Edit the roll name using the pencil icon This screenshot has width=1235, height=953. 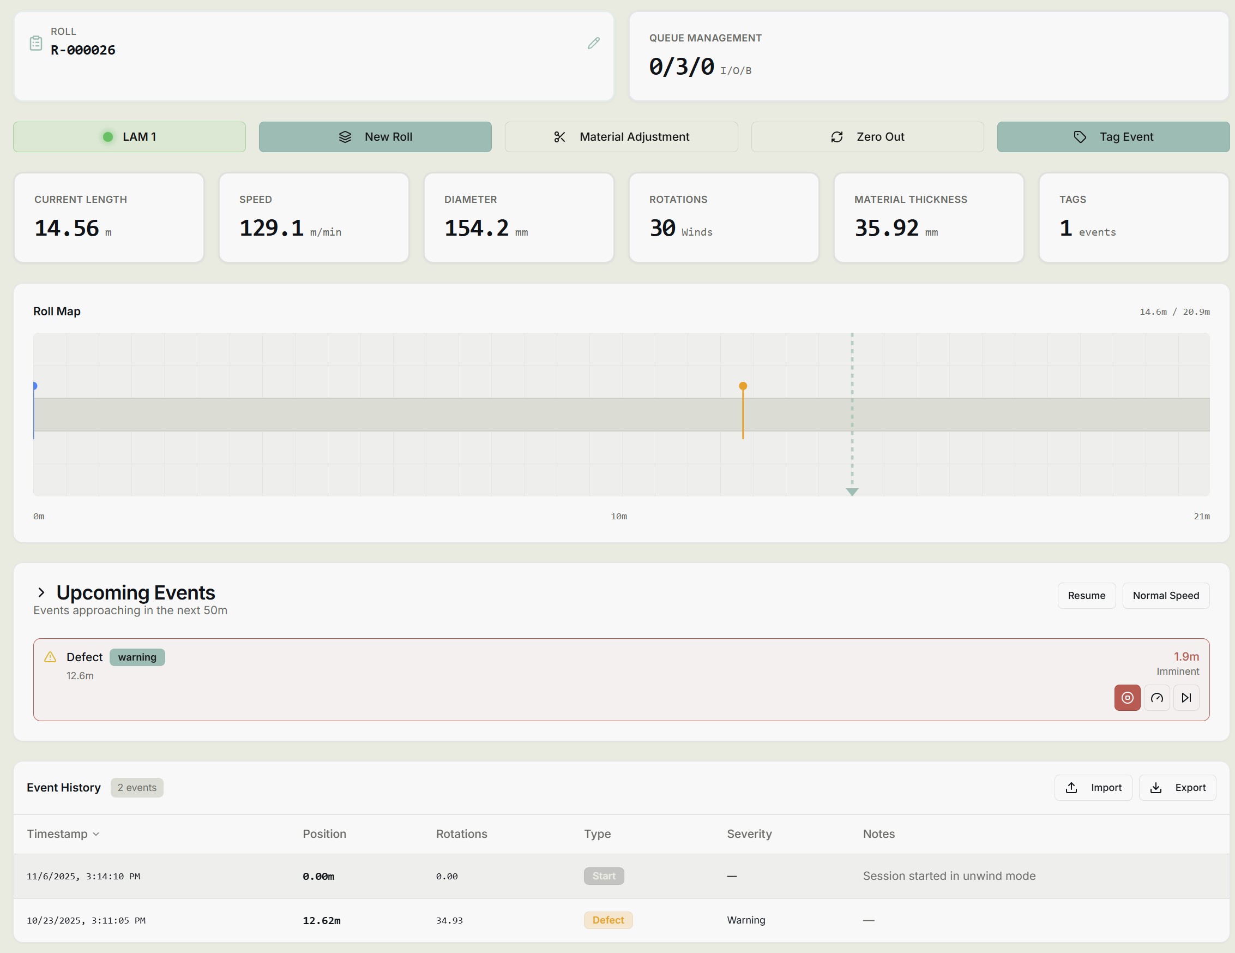coord(593,43)
